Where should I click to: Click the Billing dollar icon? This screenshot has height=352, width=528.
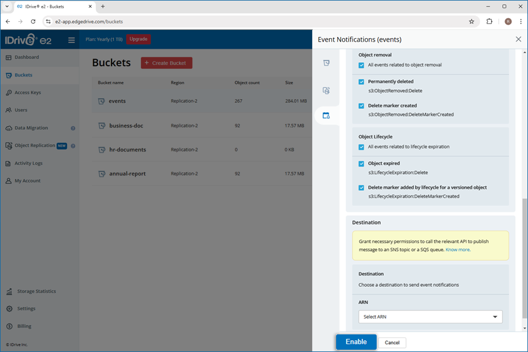(x=9, y=326)
